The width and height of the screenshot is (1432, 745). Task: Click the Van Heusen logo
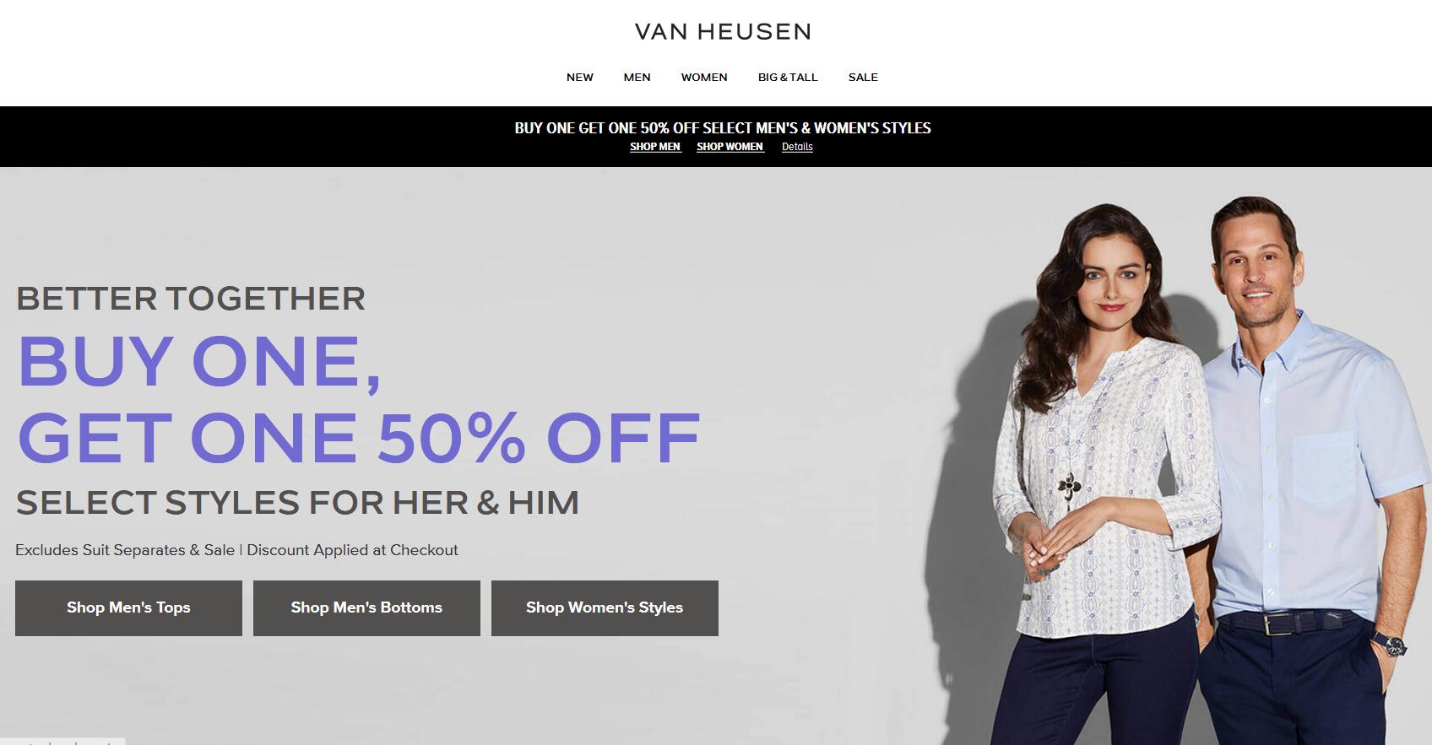click(723, 32)
